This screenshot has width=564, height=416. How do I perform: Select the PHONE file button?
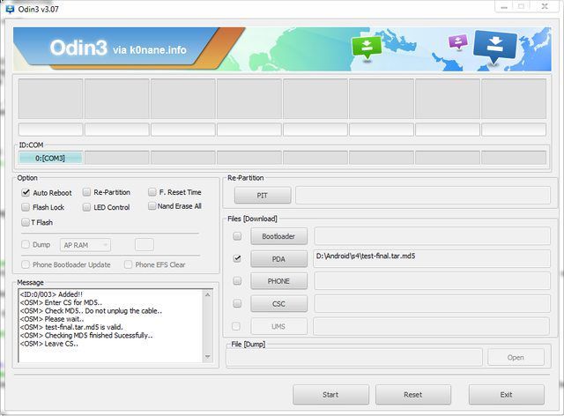pyautogui.click(x=278, y=281)
